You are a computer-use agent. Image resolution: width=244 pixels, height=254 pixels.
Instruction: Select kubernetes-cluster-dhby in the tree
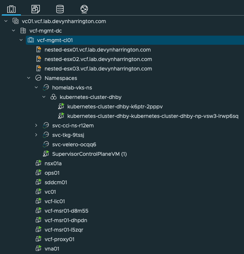pos(90,97)
